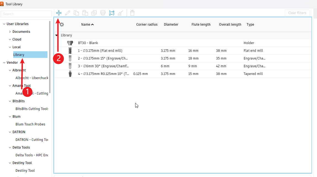317x177 pixels.
Task: Click the copy tool icon in toolbar
Action: 76,13
